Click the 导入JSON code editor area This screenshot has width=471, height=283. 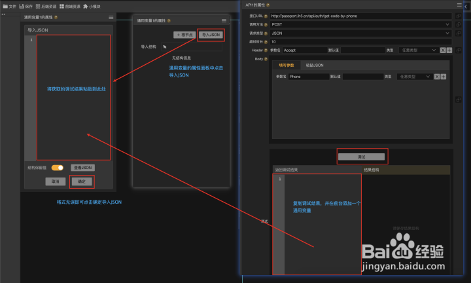pos(73,98)
